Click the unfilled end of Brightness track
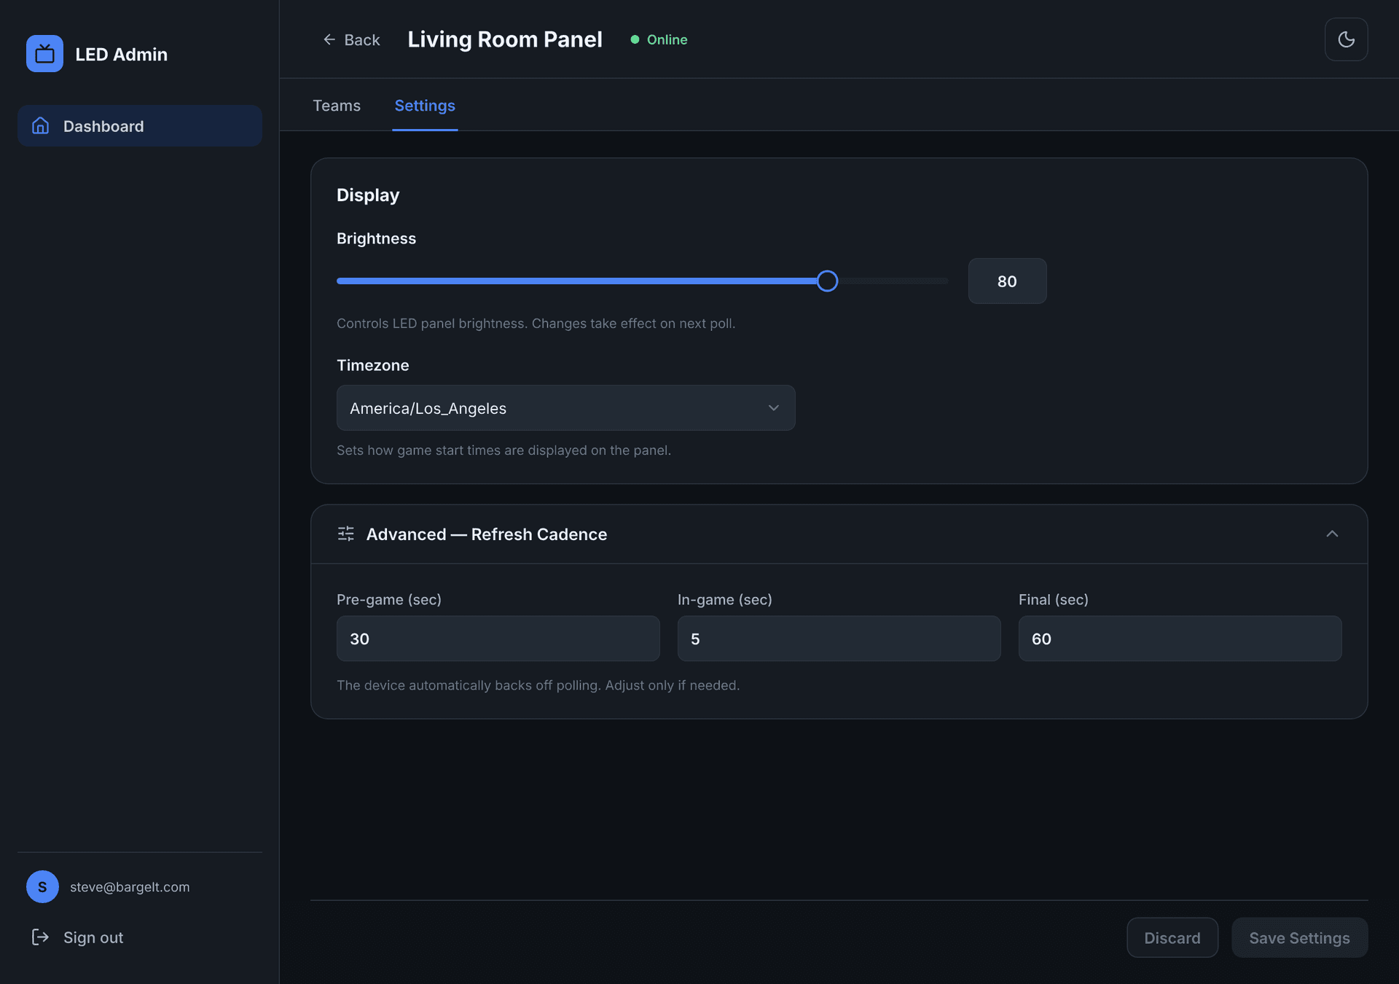The height and width of the screenshot is (984, 1399). point(893,281)
